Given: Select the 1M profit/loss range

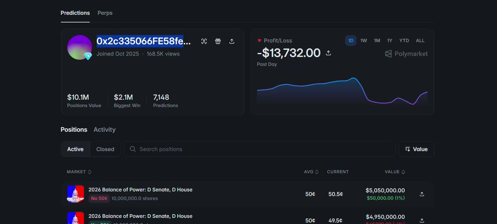Looking at the screenshot, I should pyautogui.click(x=377, y=40).
